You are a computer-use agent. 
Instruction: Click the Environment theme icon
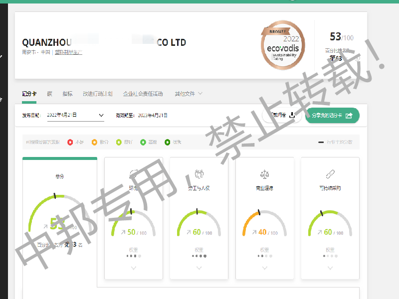tap(133, 174)
